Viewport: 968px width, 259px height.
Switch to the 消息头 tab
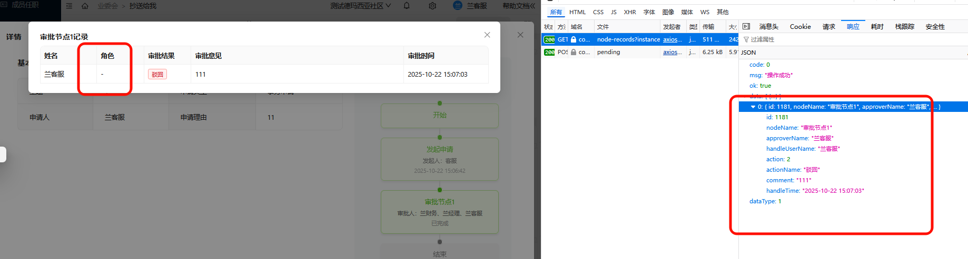point(769,27)
